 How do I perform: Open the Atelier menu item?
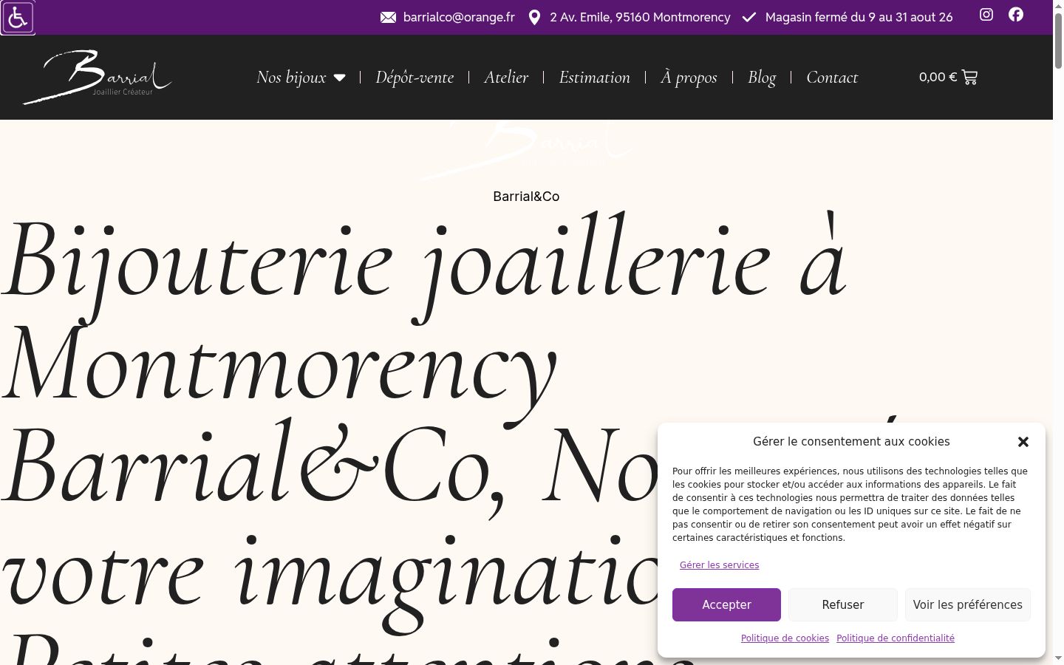click(506, 77)
